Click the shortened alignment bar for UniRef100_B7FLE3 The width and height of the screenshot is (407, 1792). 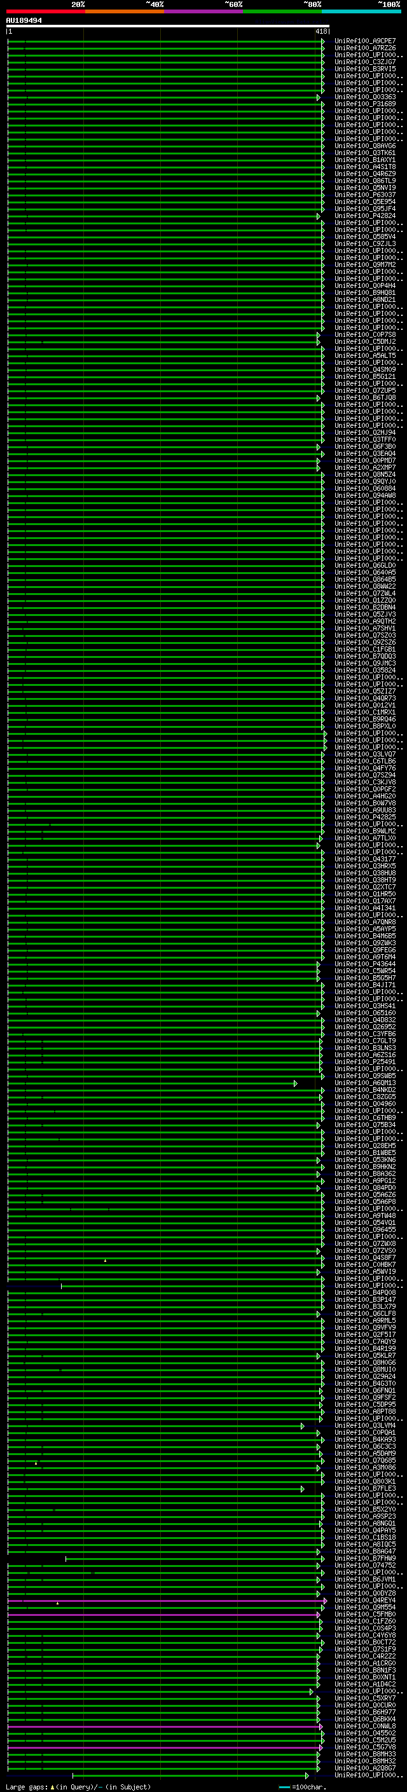[156, 1489]
